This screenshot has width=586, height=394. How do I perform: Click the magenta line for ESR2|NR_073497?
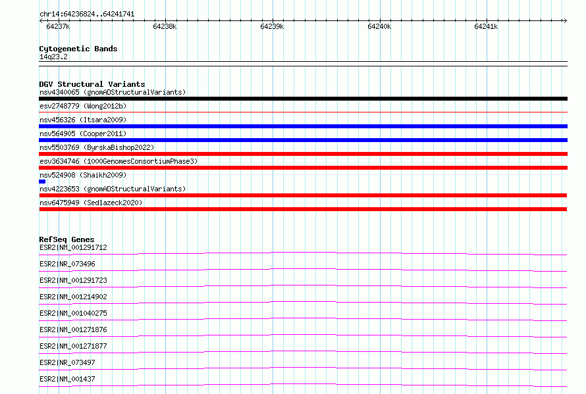point(303,368)
